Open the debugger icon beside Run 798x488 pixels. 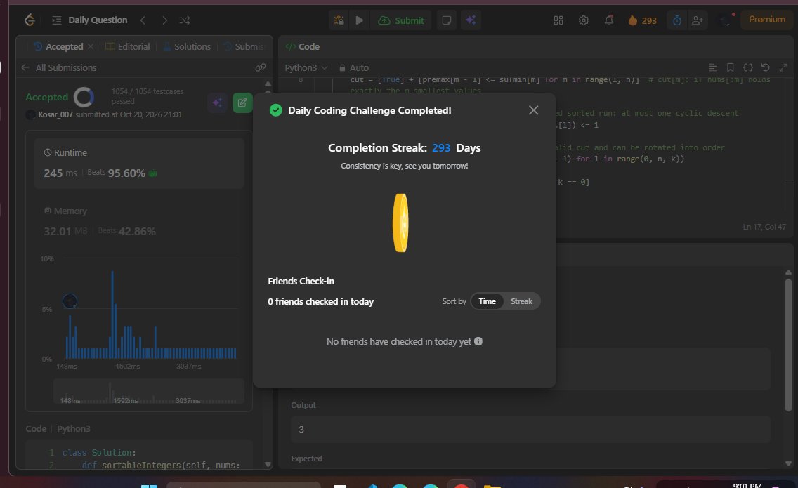[x=339, y=20]
